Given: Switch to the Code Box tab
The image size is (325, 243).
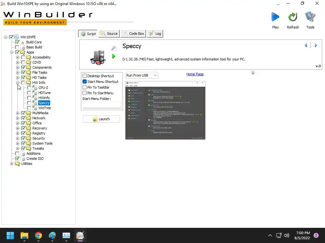Looking at the screenshot, I should pos(133,34).
